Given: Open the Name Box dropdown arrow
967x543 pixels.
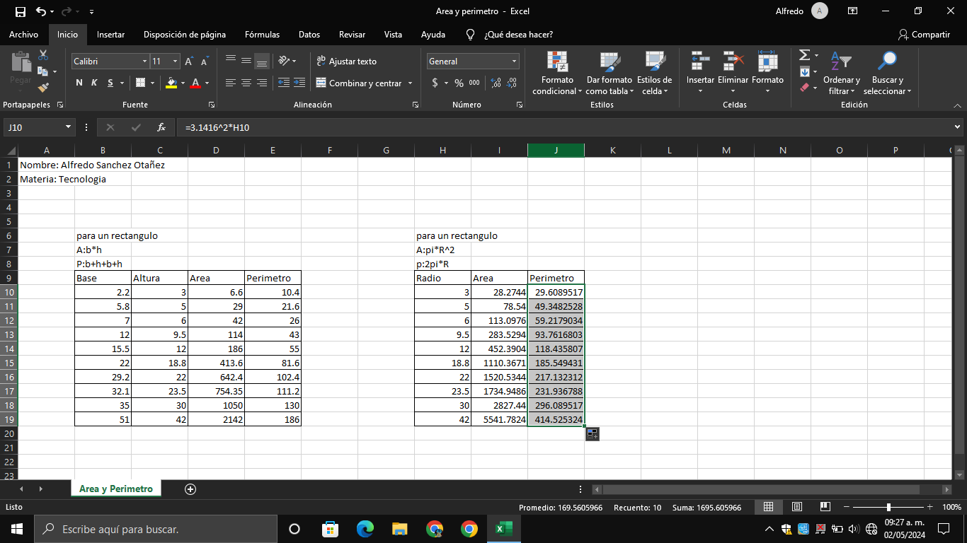Looking at the screenshot, I should pyautogui.click(x=69, y=127).
